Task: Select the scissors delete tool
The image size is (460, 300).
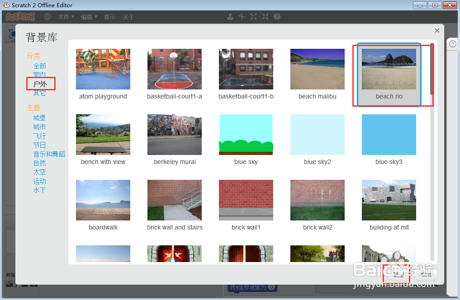Action: pos(242,17)
